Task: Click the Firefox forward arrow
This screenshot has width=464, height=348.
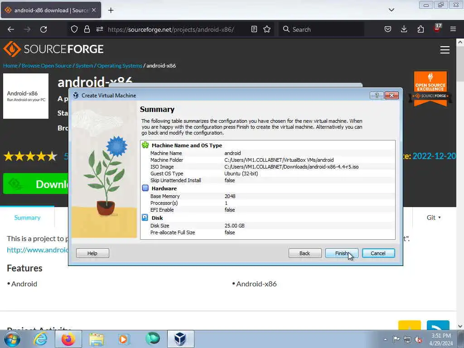Action: 27,29
